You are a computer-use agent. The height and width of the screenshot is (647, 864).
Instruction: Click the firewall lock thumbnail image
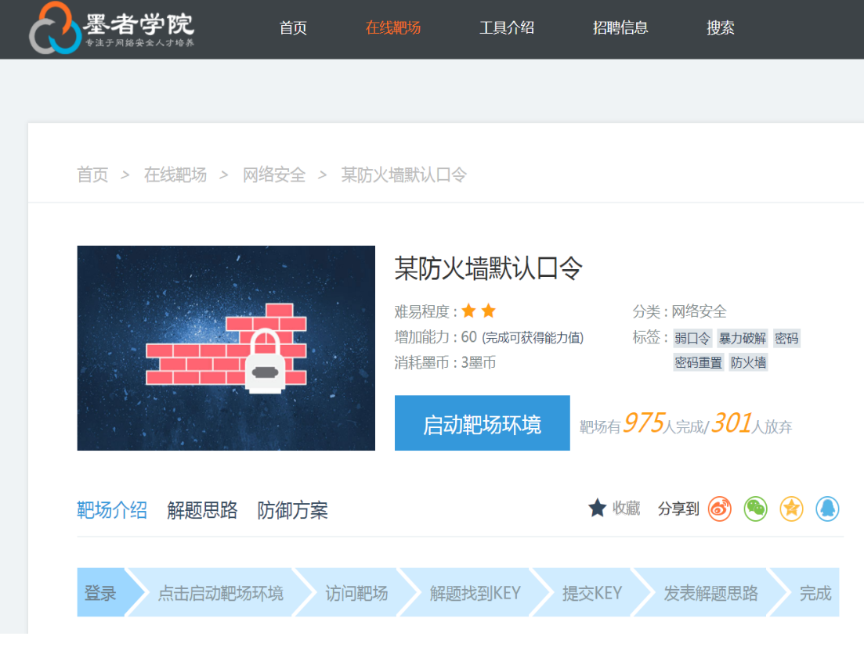tap(226, 348)
